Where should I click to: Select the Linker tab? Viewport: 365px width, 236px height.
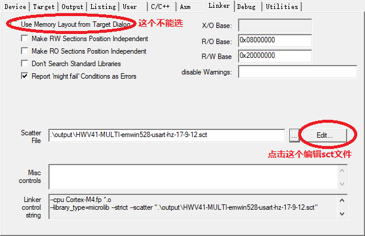[219, 6]
